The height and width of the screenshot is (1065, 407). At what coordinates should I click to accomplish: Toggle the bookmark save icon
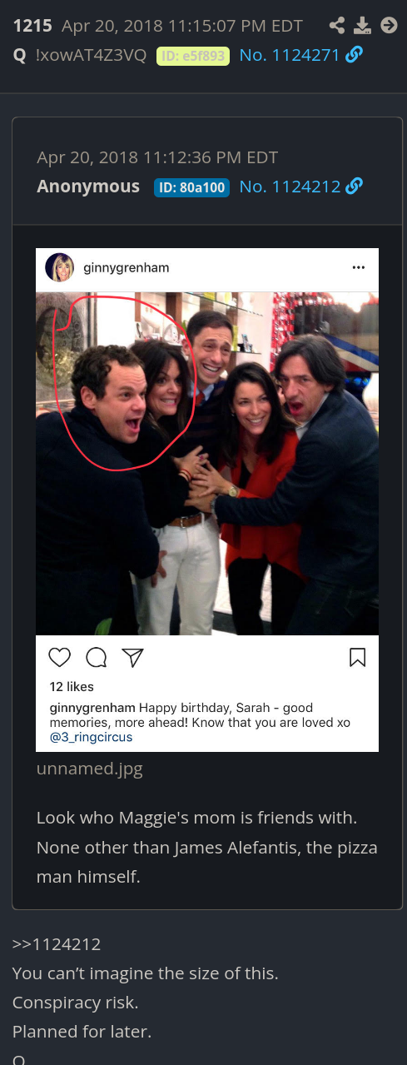[x=357, y=658]
